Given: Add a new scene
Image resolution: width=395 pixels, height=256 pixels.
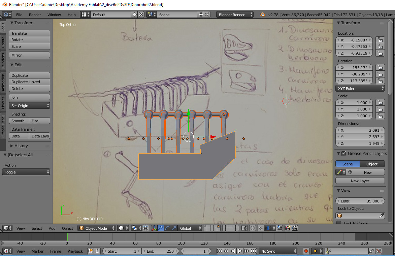Looking at the screenshot, I should pos(201,14).
